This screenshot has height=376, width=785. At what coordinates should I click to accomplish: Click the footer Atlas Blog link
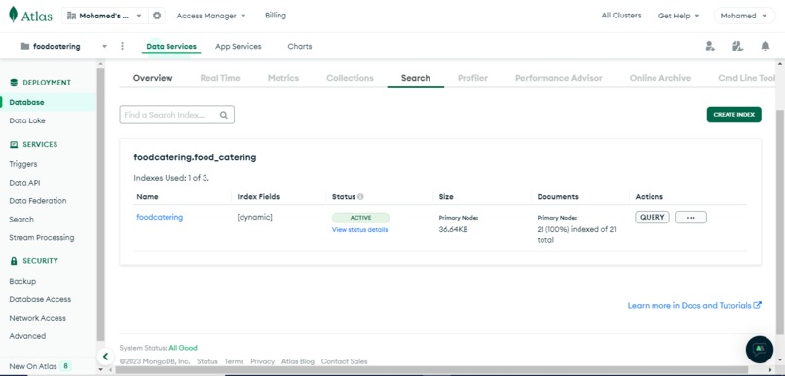[297, 361]
